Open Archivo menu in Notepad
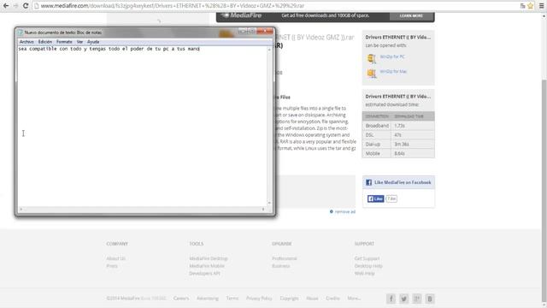Viewport: 547px width, 308px height. point(26,42)
